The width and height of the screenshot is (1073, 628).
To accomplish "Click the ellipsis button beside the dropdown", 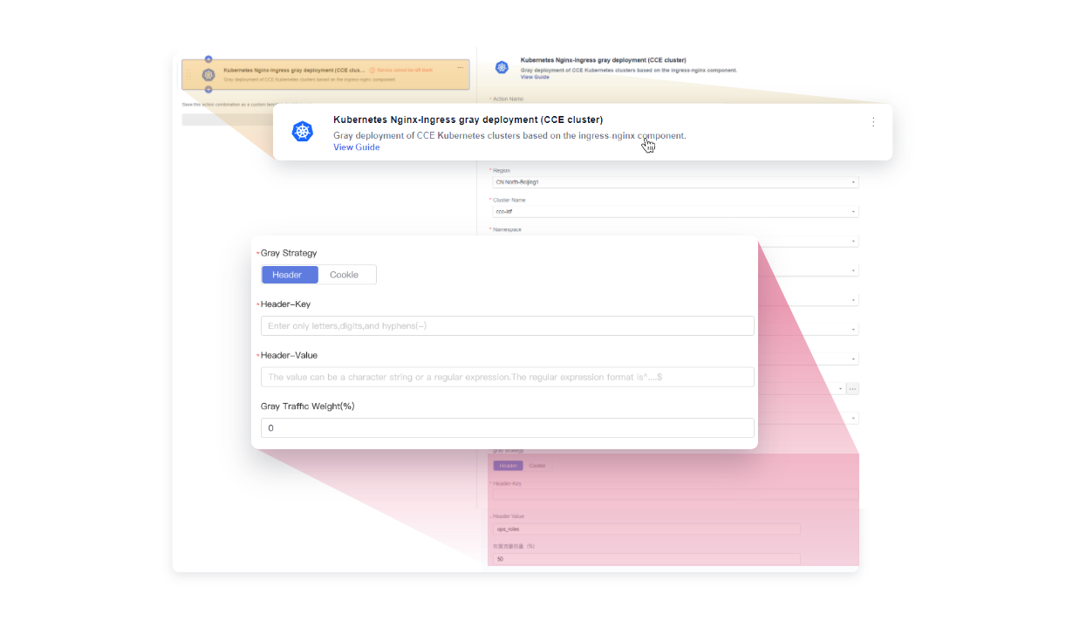I will (x=853, y=388).
